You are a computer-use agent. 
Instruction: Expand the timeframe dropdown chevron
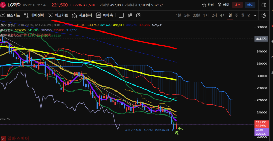coord(255,16)
